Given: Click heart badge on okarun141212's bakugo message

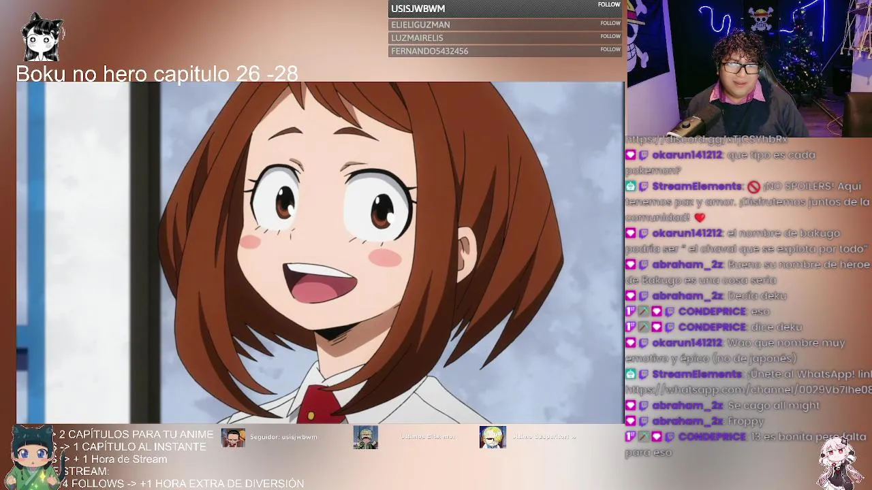Looking at the screenshot, I should click(630, 233).
